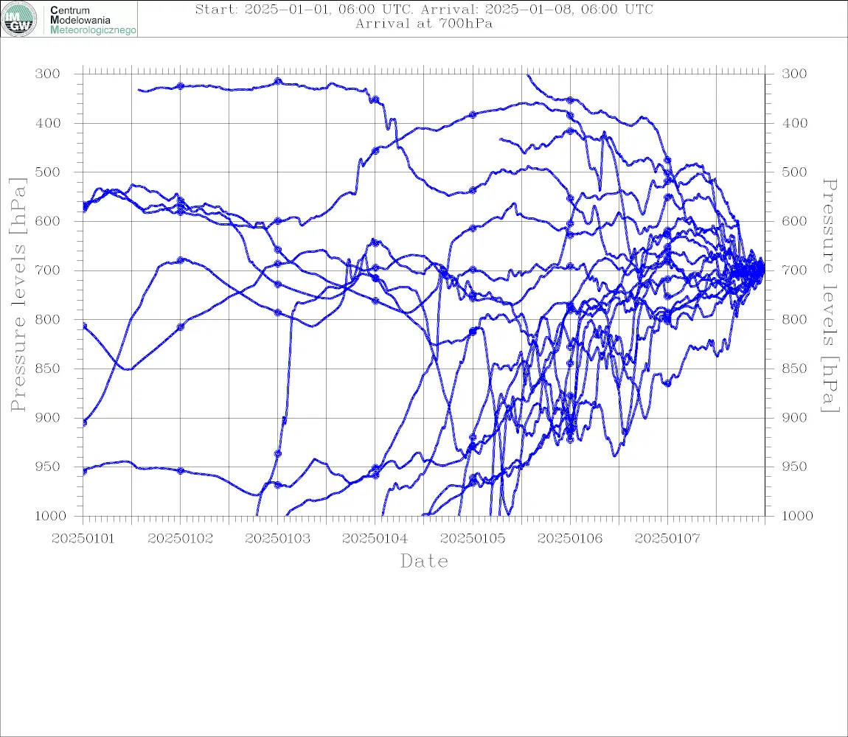This screenshot has height=737, width=848.
Task: Click the IMGW logo icon
Action: [19, 19]
